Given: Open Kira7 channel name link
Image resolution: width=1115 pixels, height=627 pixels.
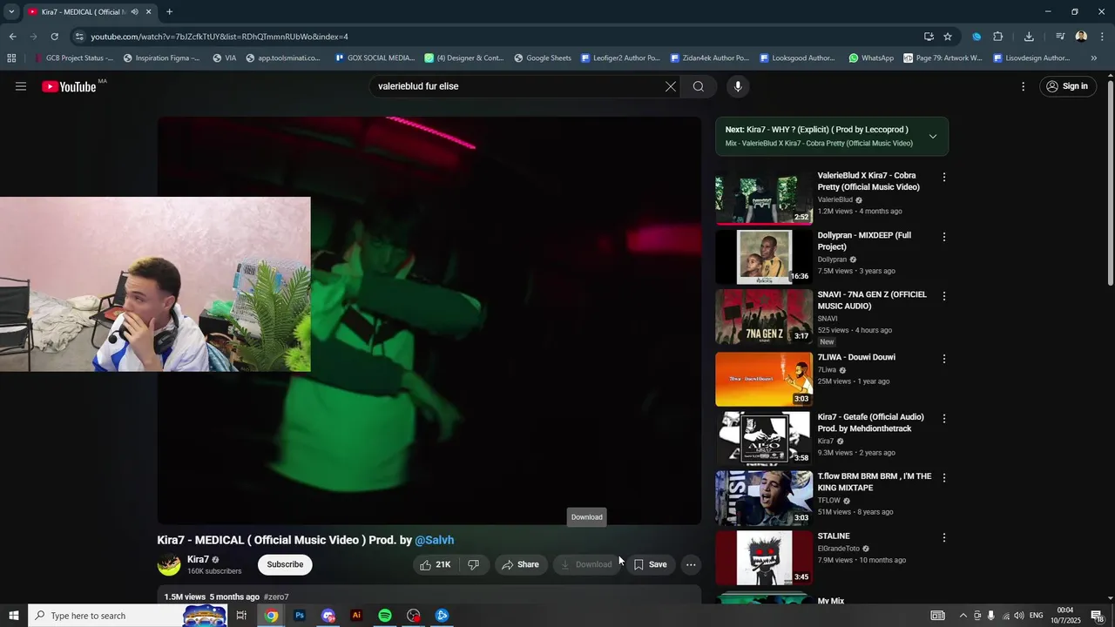Looking at the screenshot, I should 198,559.
